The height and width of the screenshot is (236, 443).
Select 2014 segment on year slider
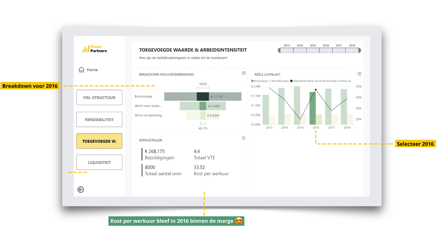pos(300,50)
